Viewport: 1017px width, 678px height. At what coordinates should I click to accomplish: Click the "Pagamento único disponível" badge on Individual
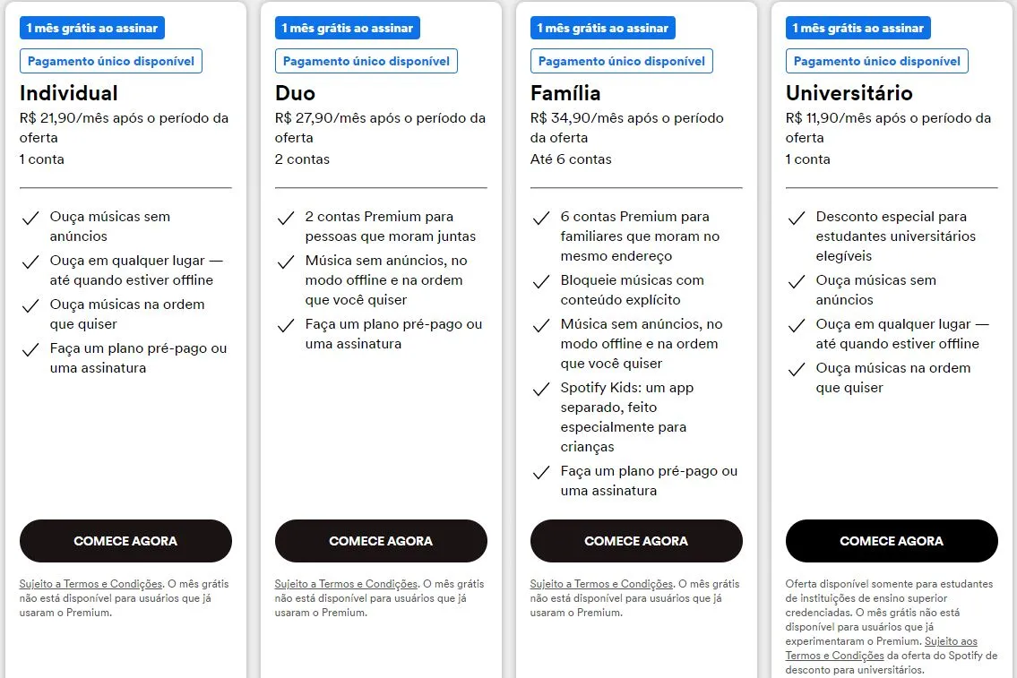110,61
